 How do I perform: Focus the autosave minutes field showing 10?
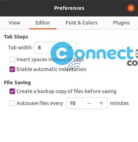[75, 103]
